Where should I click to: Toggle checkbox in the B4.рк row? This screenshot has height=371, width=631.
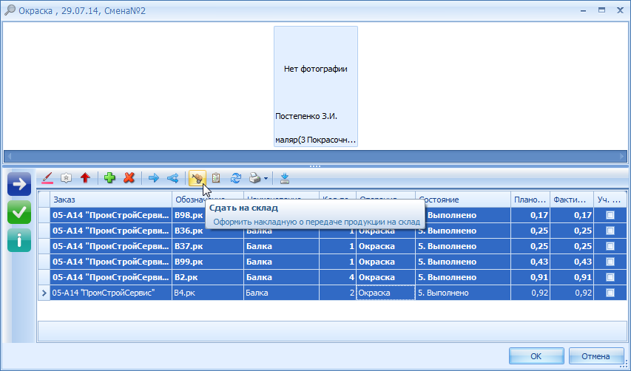point(610,293)
